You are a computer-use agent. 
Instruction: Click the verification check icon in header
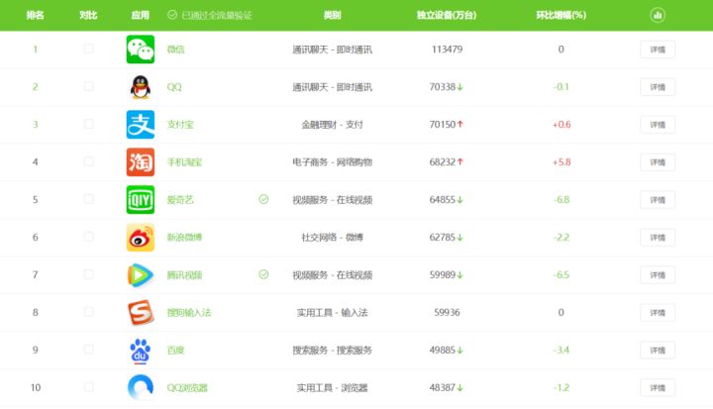pyautogui.click(x=172, y=15)
